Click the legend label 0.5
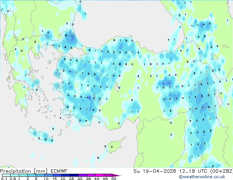 (13, 179)
